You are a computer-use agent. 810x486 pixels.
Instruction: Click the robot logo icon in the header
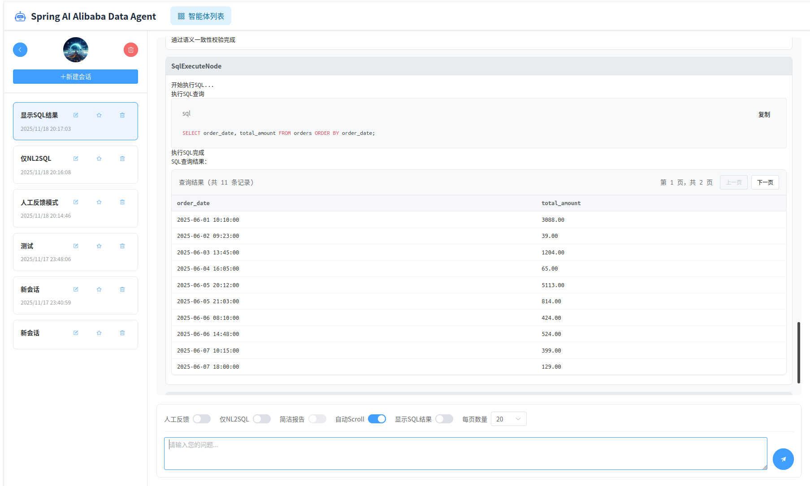tap(20, 16)
